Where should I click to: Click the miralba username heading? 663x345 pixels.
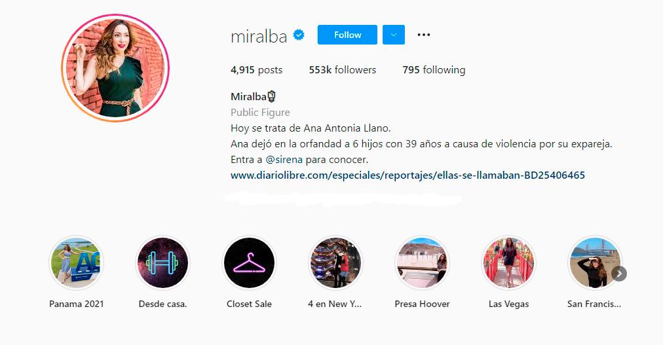[x=259, y=36]
